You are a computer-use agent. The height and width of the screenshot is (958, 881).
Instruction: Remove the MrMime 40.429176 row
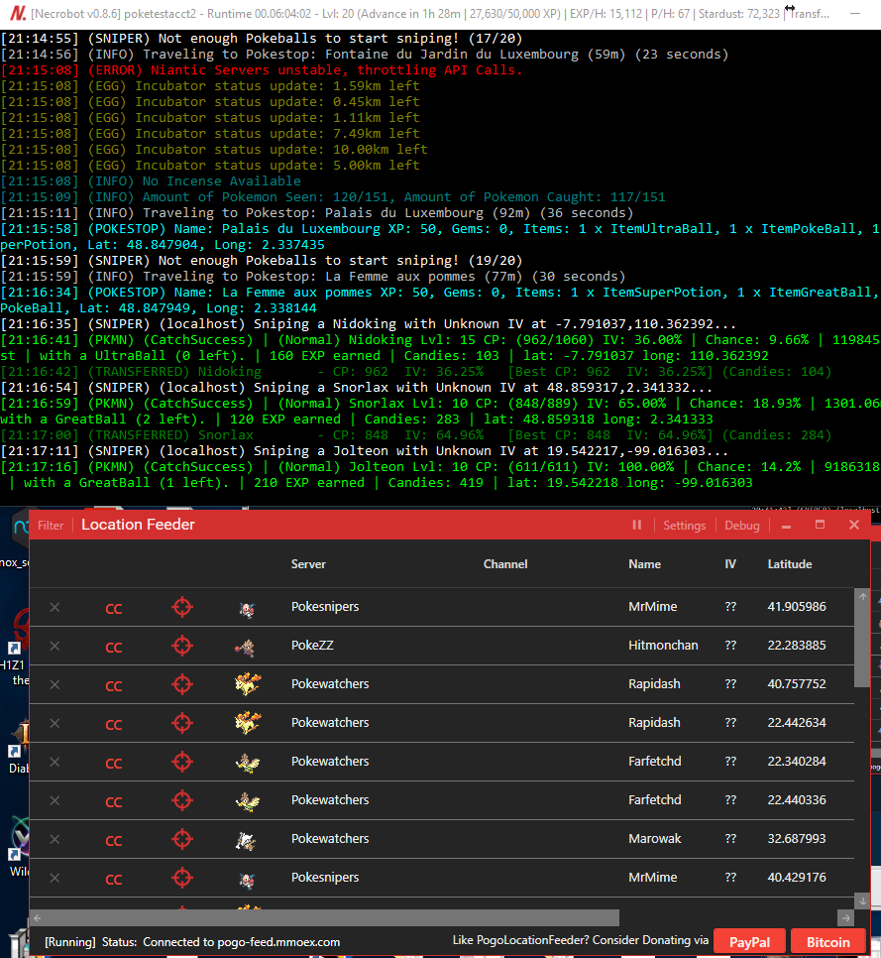55,878
